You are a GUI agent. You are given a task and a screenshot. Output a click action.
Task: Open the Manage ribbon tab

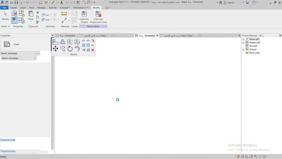(x=41, y=8)
